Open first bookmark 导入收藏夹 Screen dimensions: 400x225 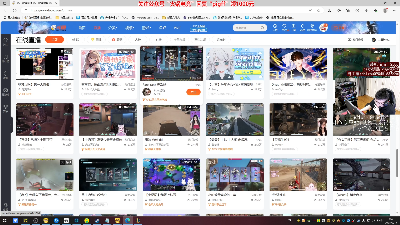(11, 18)
